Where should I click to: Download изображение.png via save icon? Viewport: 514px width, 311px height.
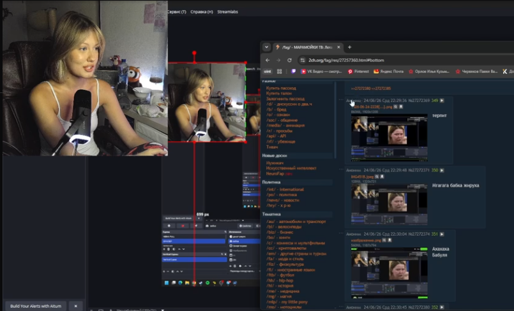(389, 240)
